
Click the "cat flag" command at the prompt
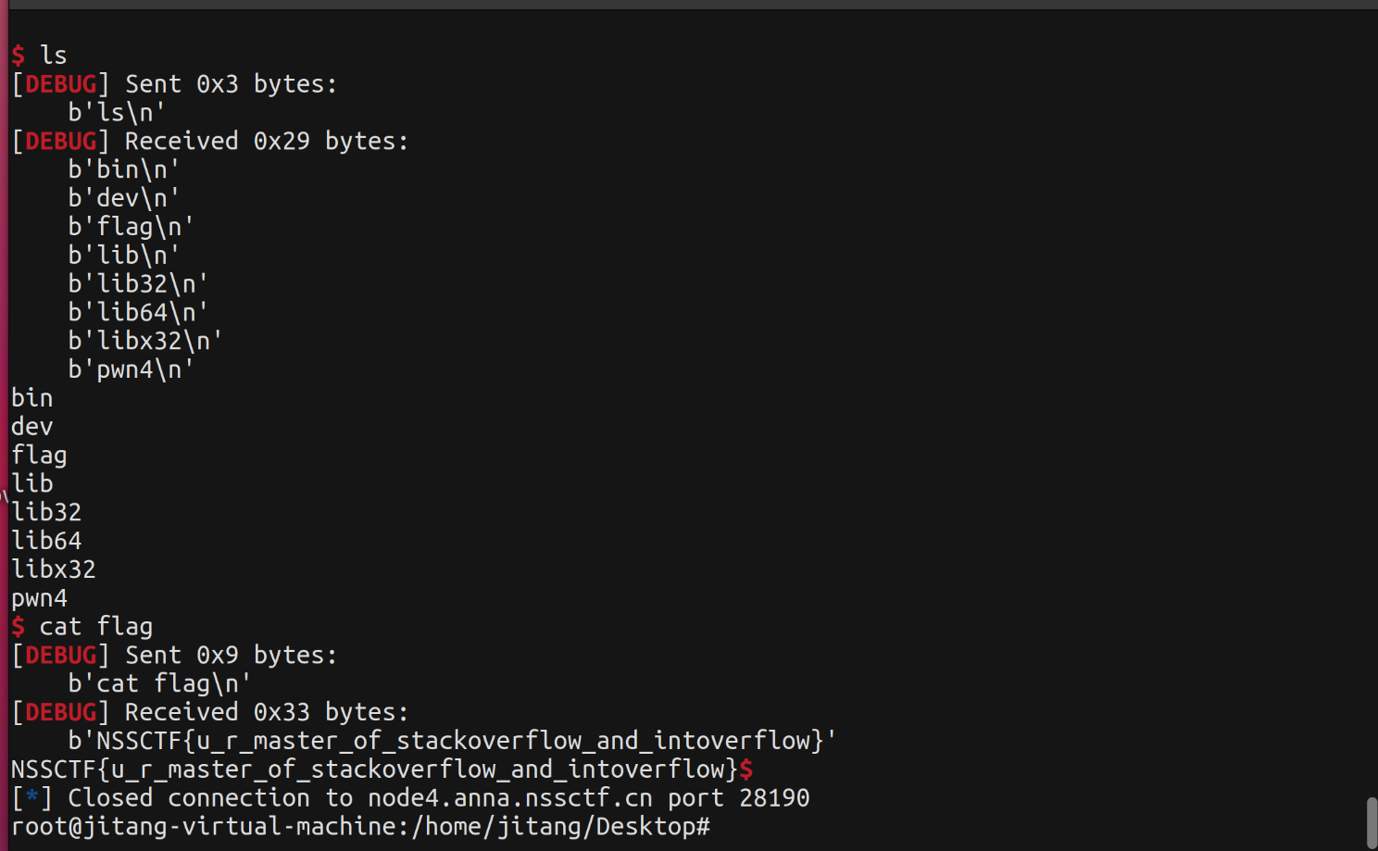coord(95,627)
